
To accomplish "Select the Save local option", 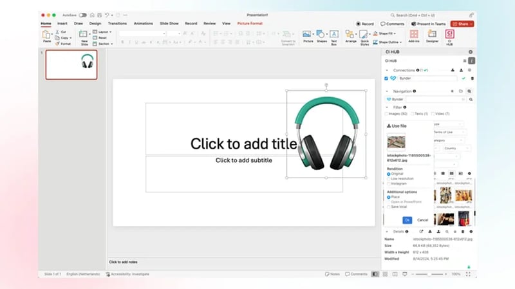I will point(389,207).
